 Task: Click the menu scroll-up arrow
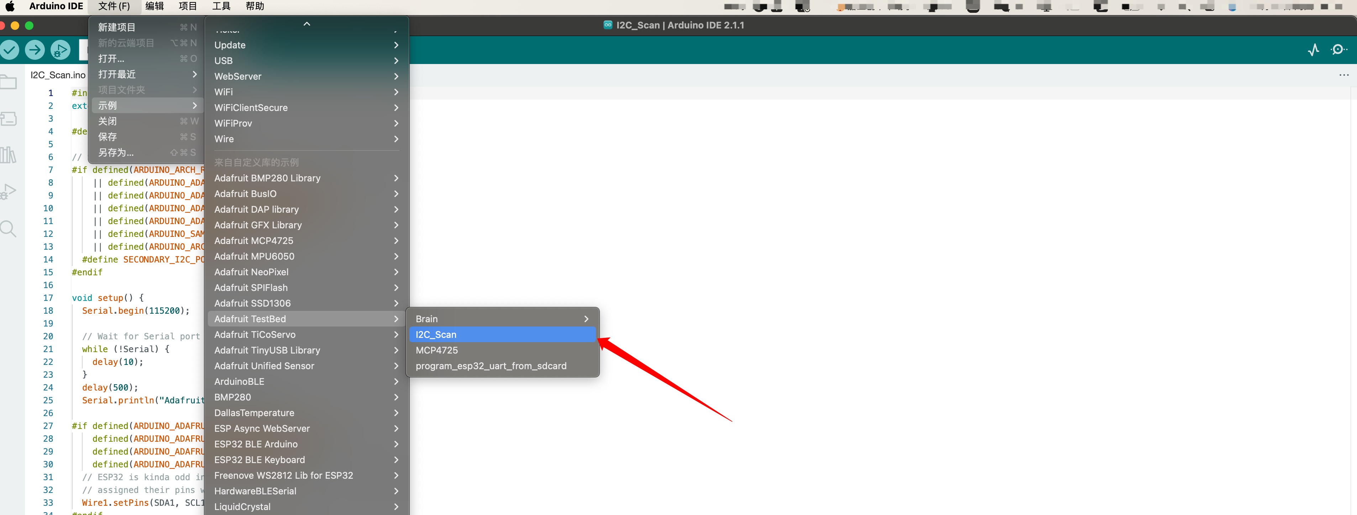(x=306, y=24)
